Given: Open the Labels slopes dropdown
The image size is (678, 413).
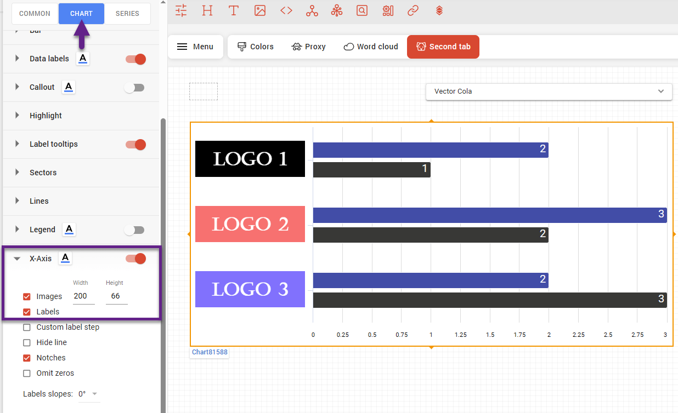Looking at the screenshot, I should [88, 394].
